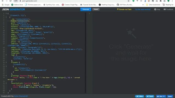The height and width of the screenshot is (98, 175).
Task: Click the phone line in the editor
Action: (x=21, y=42)
